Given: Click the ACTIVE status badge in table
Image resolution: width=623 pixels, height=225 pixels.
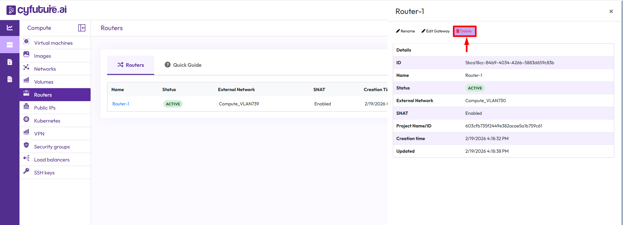Looking at the screenshot, I should (173, 104).
